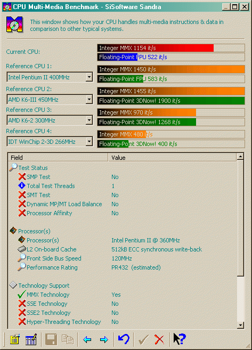Open the Reference CPU 1 dropdown
The image size is (252, 350).
coord(90,77)
